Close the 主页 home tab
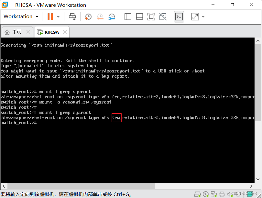The height and width of the screenshot is (198, 262). 28,32
